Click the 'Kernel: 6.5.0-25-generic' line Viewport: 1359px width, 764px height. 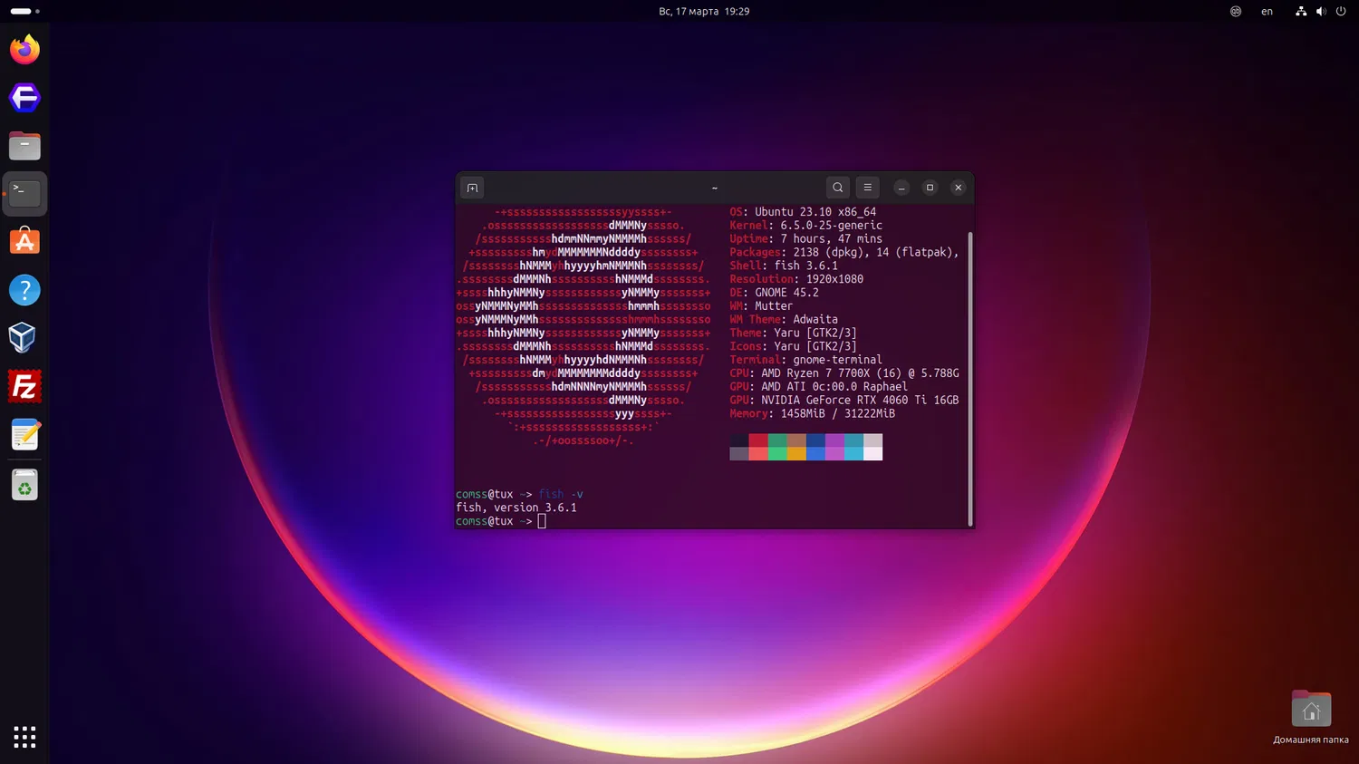[805, 226]
